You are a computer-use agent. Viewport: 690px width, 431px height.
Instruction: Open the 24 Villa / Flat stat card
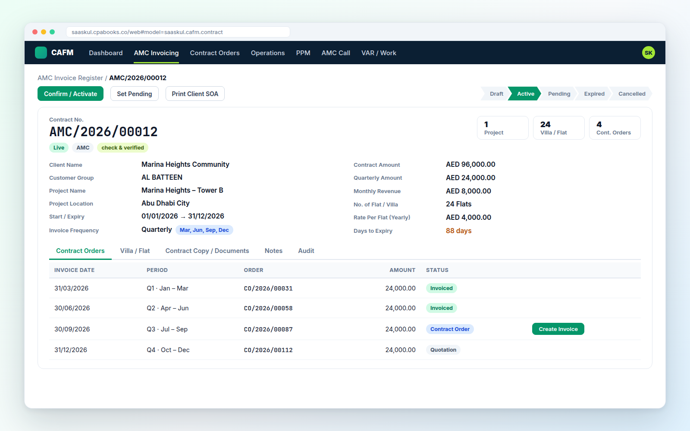[559, 128]
